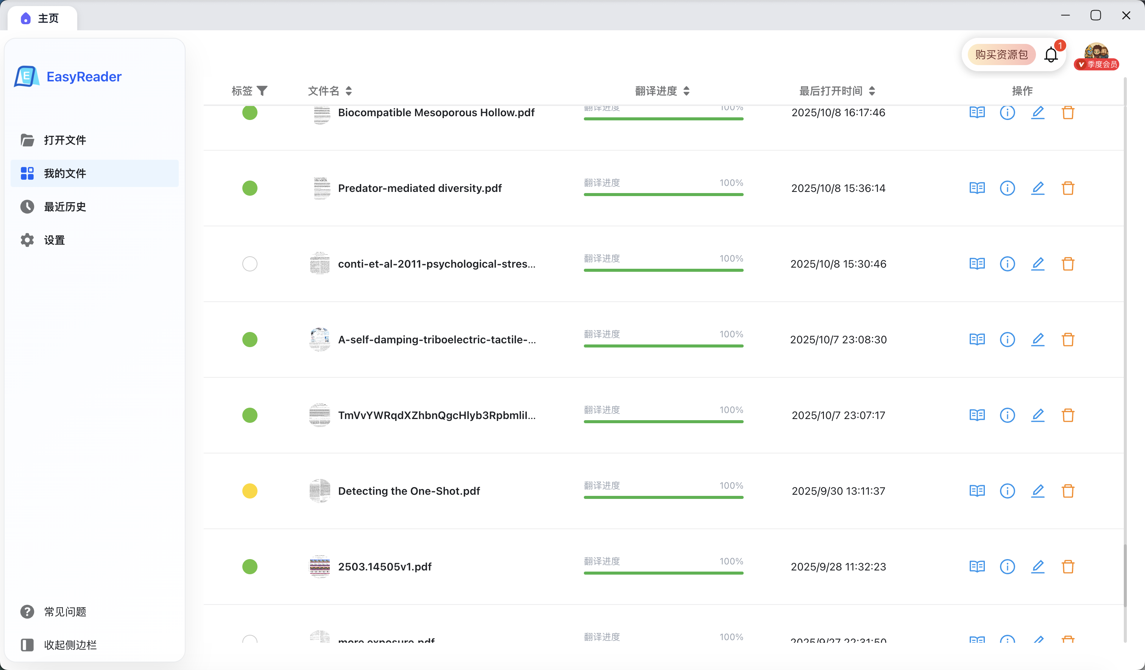Image resolution: width=1145 pixels, height=670 pixels.
Task: Open 设置 from the sidebar
Action: click(54, 240)
